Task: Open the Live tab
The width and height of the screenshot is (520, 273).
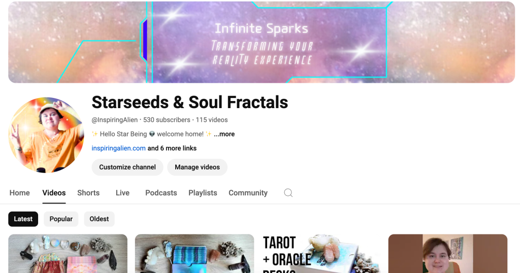Action: [122, 193]
